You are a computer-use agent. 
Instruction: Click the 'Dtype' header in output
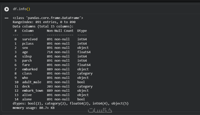[82, 31]
